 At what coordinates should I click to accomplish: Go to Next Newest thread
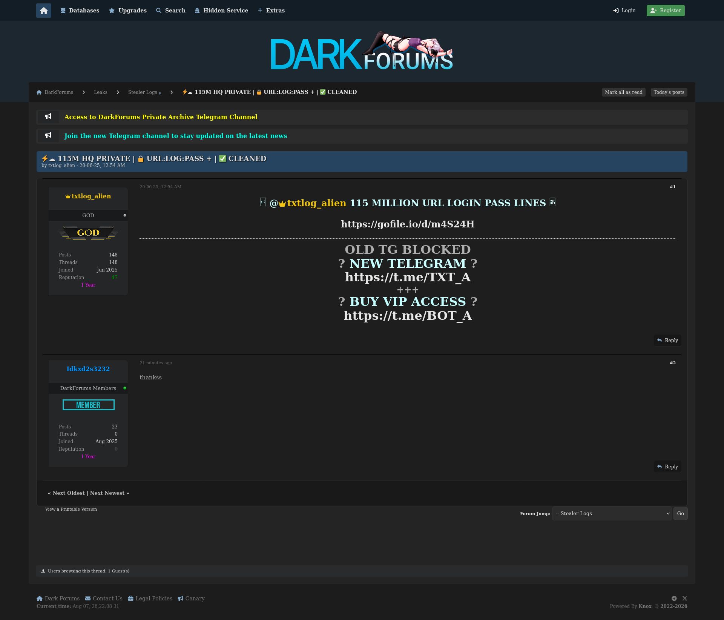(x=107, y=493)
